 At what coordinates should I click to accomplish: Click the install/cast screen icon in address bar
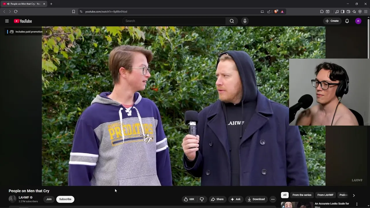click(x=262, y=12)
